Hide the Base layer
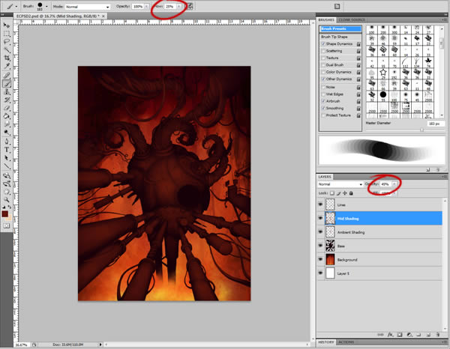Viewport: 450px width, 349px height. tap(320, 246)
